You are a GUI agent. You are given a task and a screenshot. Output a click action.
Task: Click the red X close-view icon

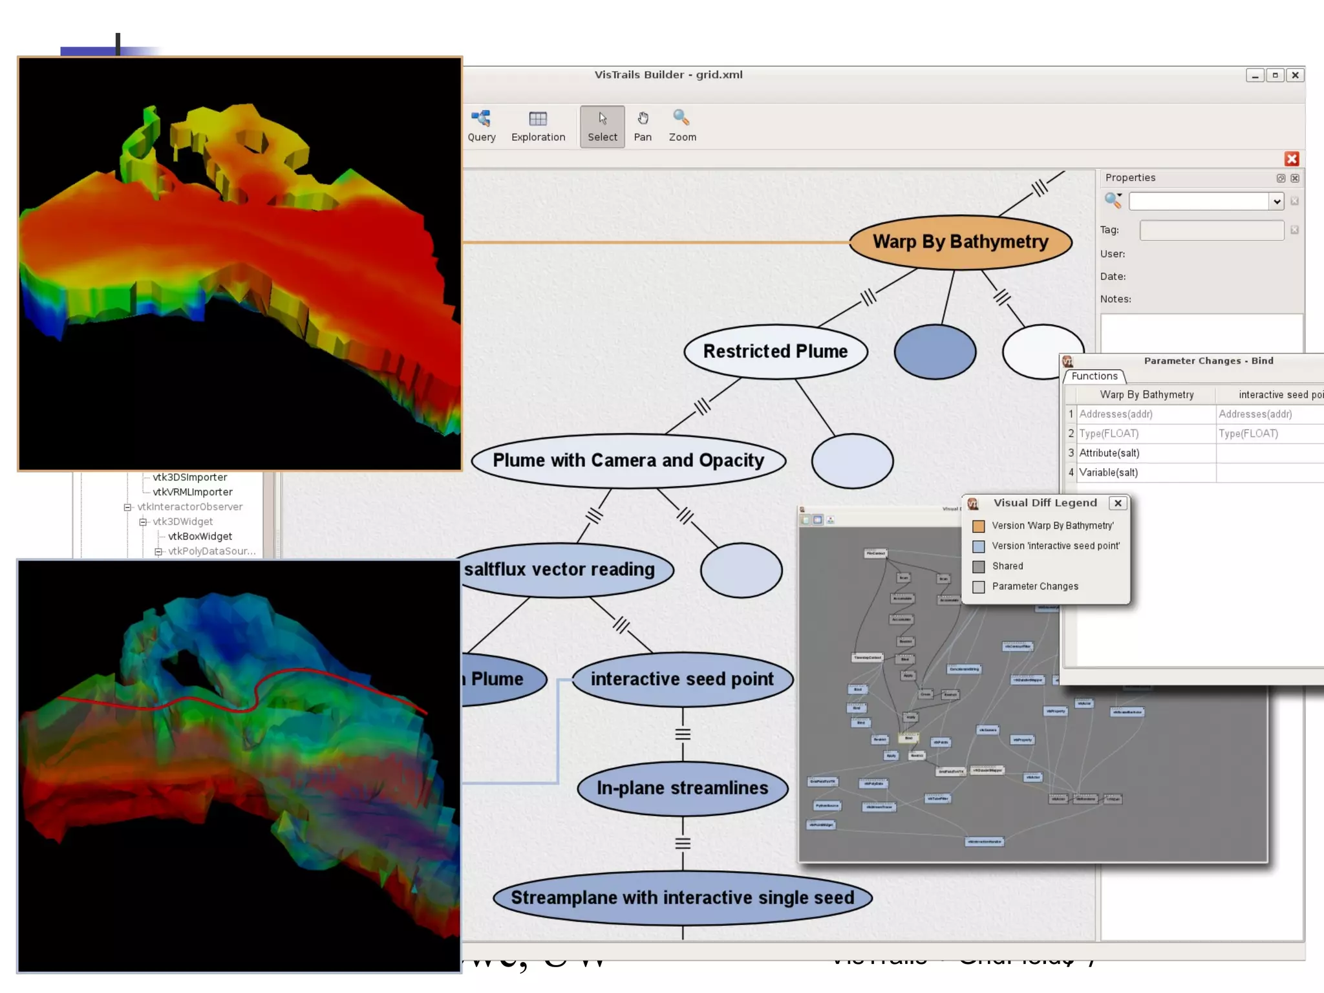[1292, 159]
